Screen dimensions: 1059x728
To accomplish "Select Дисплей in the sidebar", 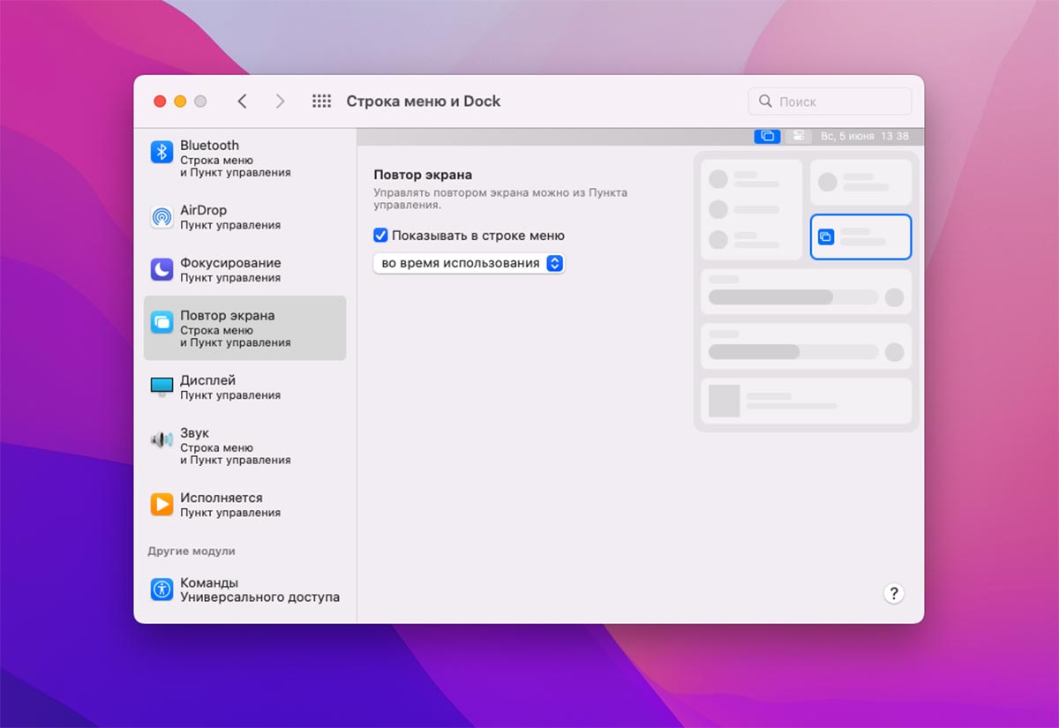I will pos(244,387).
